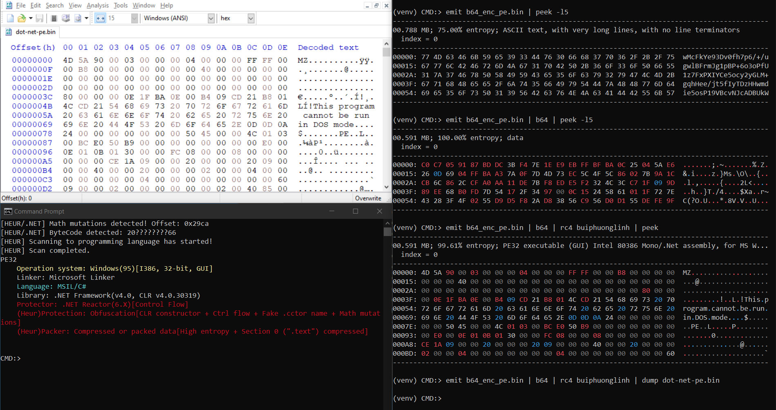Click the hex editor application icon in menu bar
The width and height of the screenshot is (776, 410).
click(x=9, y=5)
